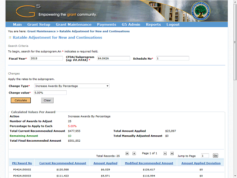237x178 pixels.
Task: Select award number P042A150002
Action: [x=22, y=169]
